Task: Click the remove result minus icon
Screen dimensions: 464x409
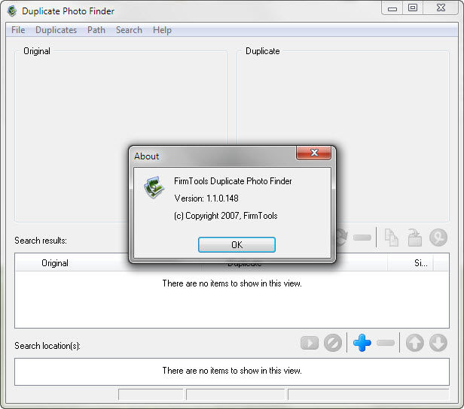Action: [362, 238]
